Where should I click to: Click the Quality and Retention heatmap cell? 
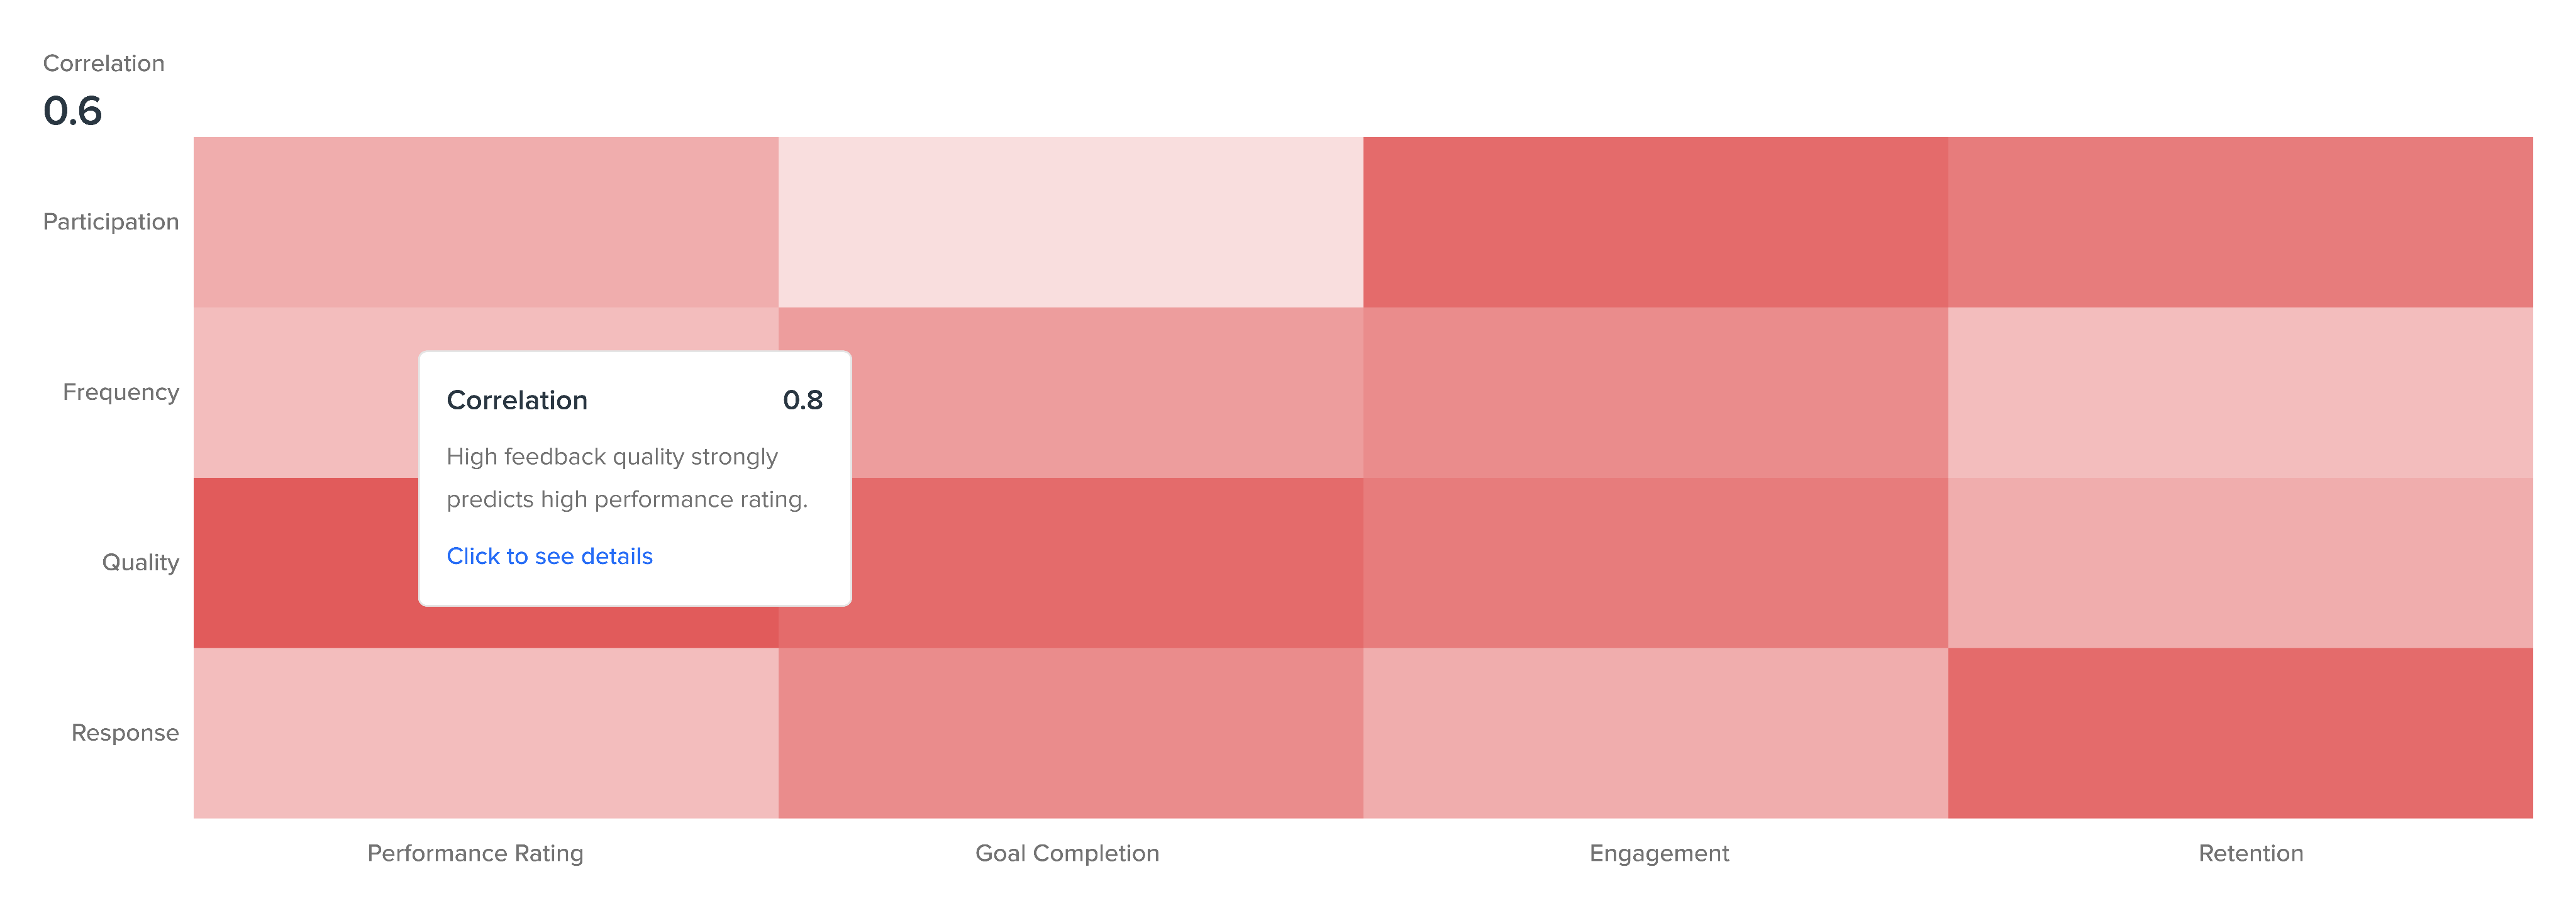tap(2240, 563)
